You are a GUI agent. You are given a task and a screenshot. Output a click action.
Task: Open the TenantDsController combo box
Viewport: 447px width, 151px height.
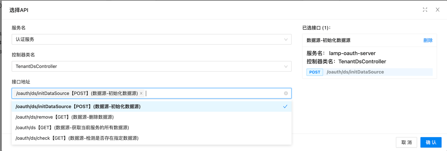point(146,67)
